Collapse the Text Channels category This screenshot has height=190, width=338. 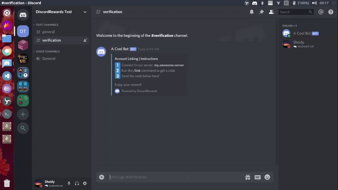[47, 25]
